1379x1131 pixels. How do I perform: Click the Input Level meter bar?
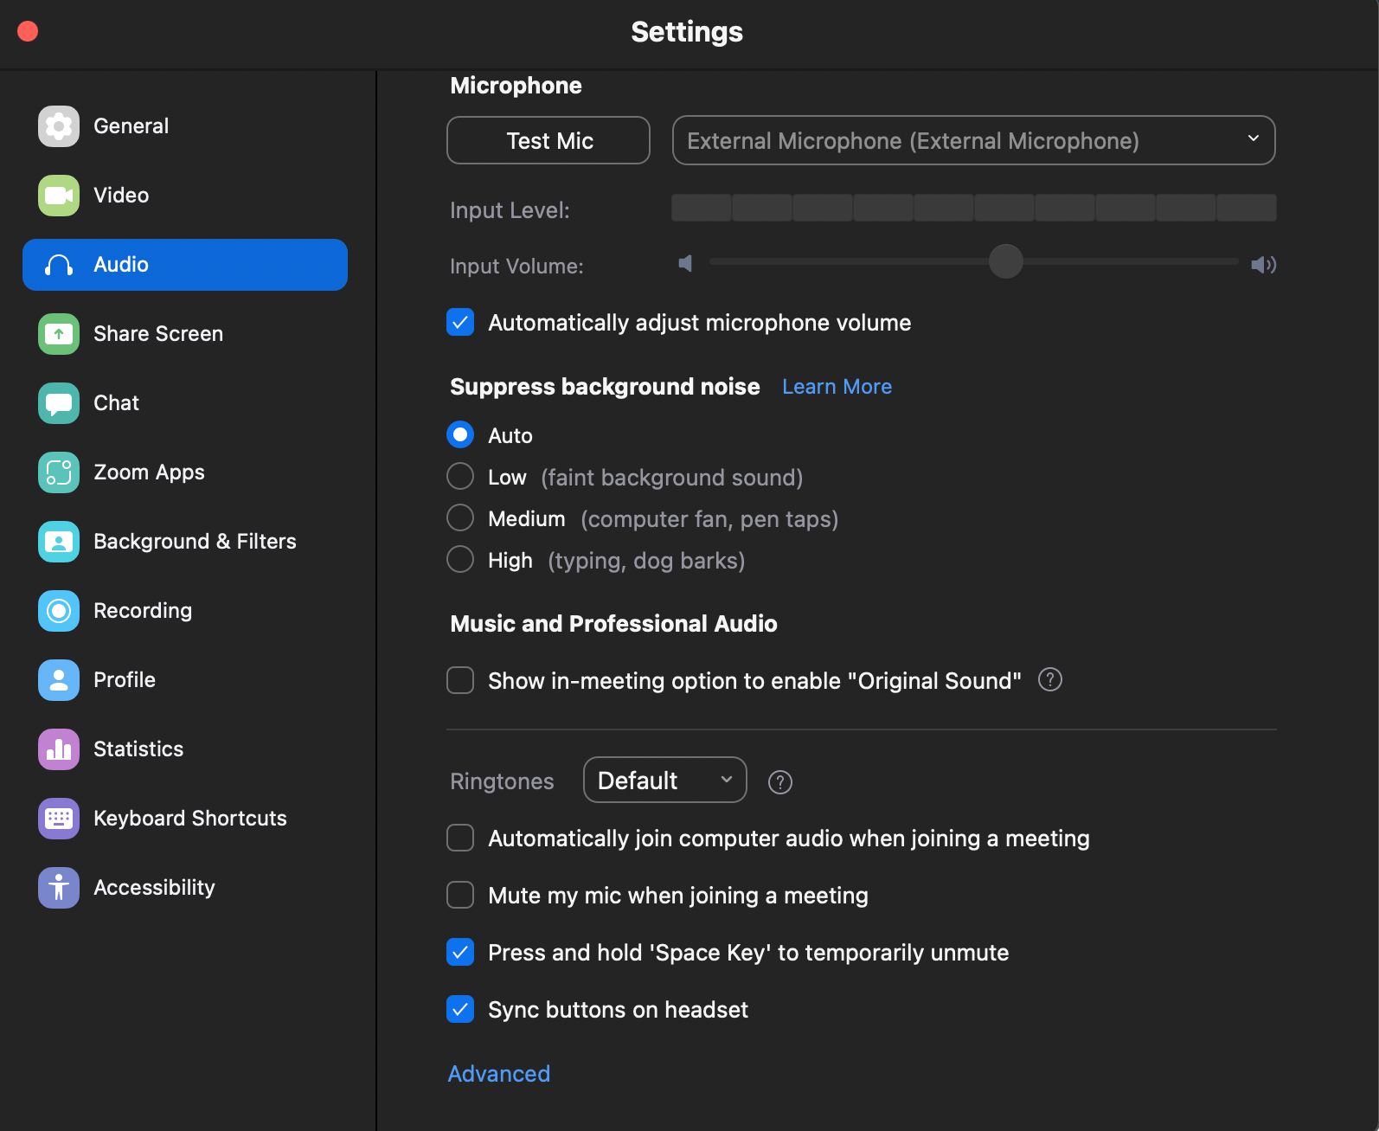(x=974, y=208)
